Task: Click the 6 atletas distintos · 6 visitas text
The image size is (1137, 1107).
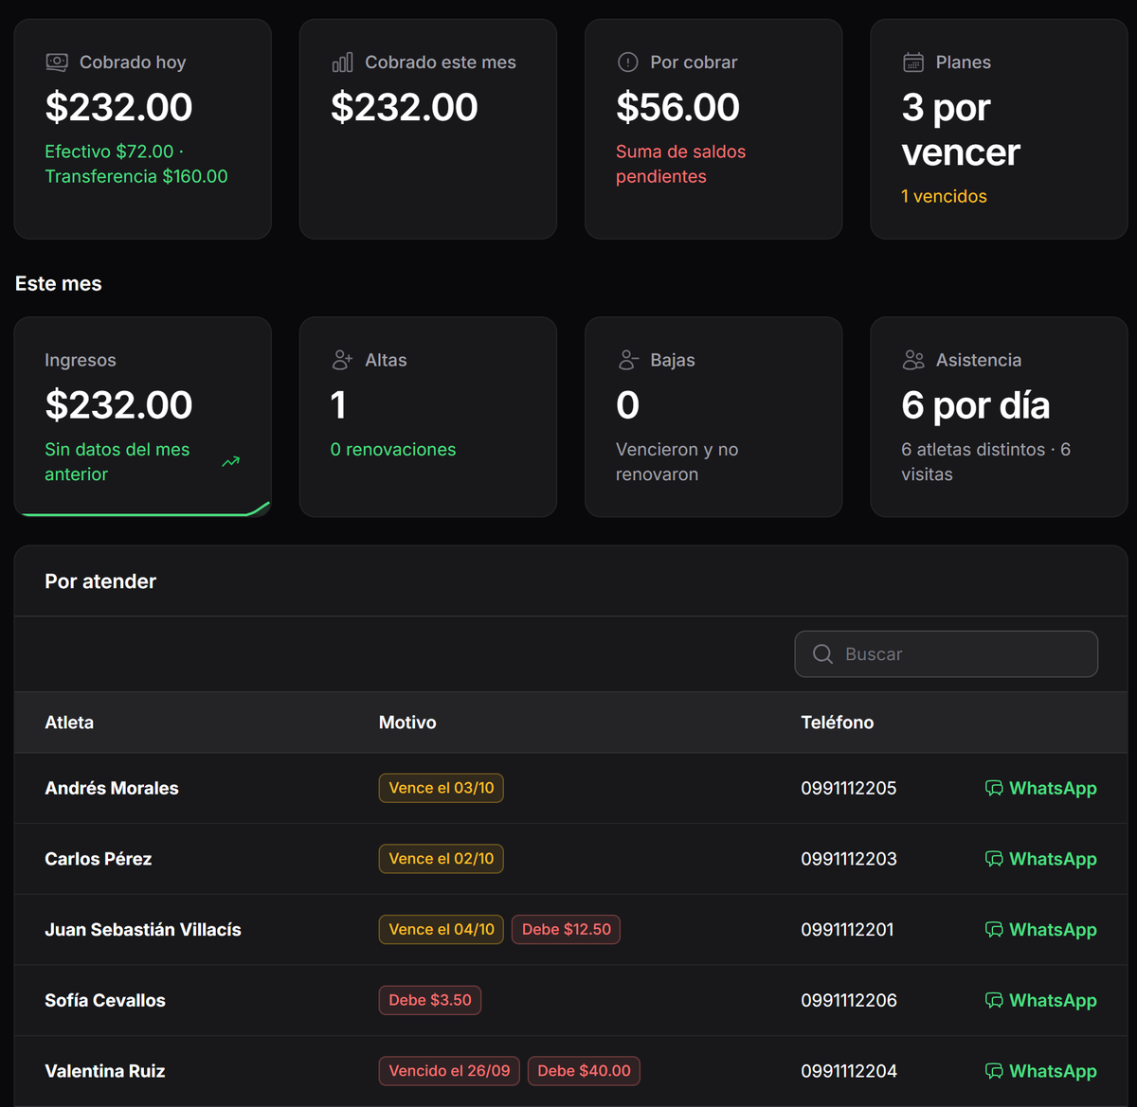Action: tap(985, 462)
